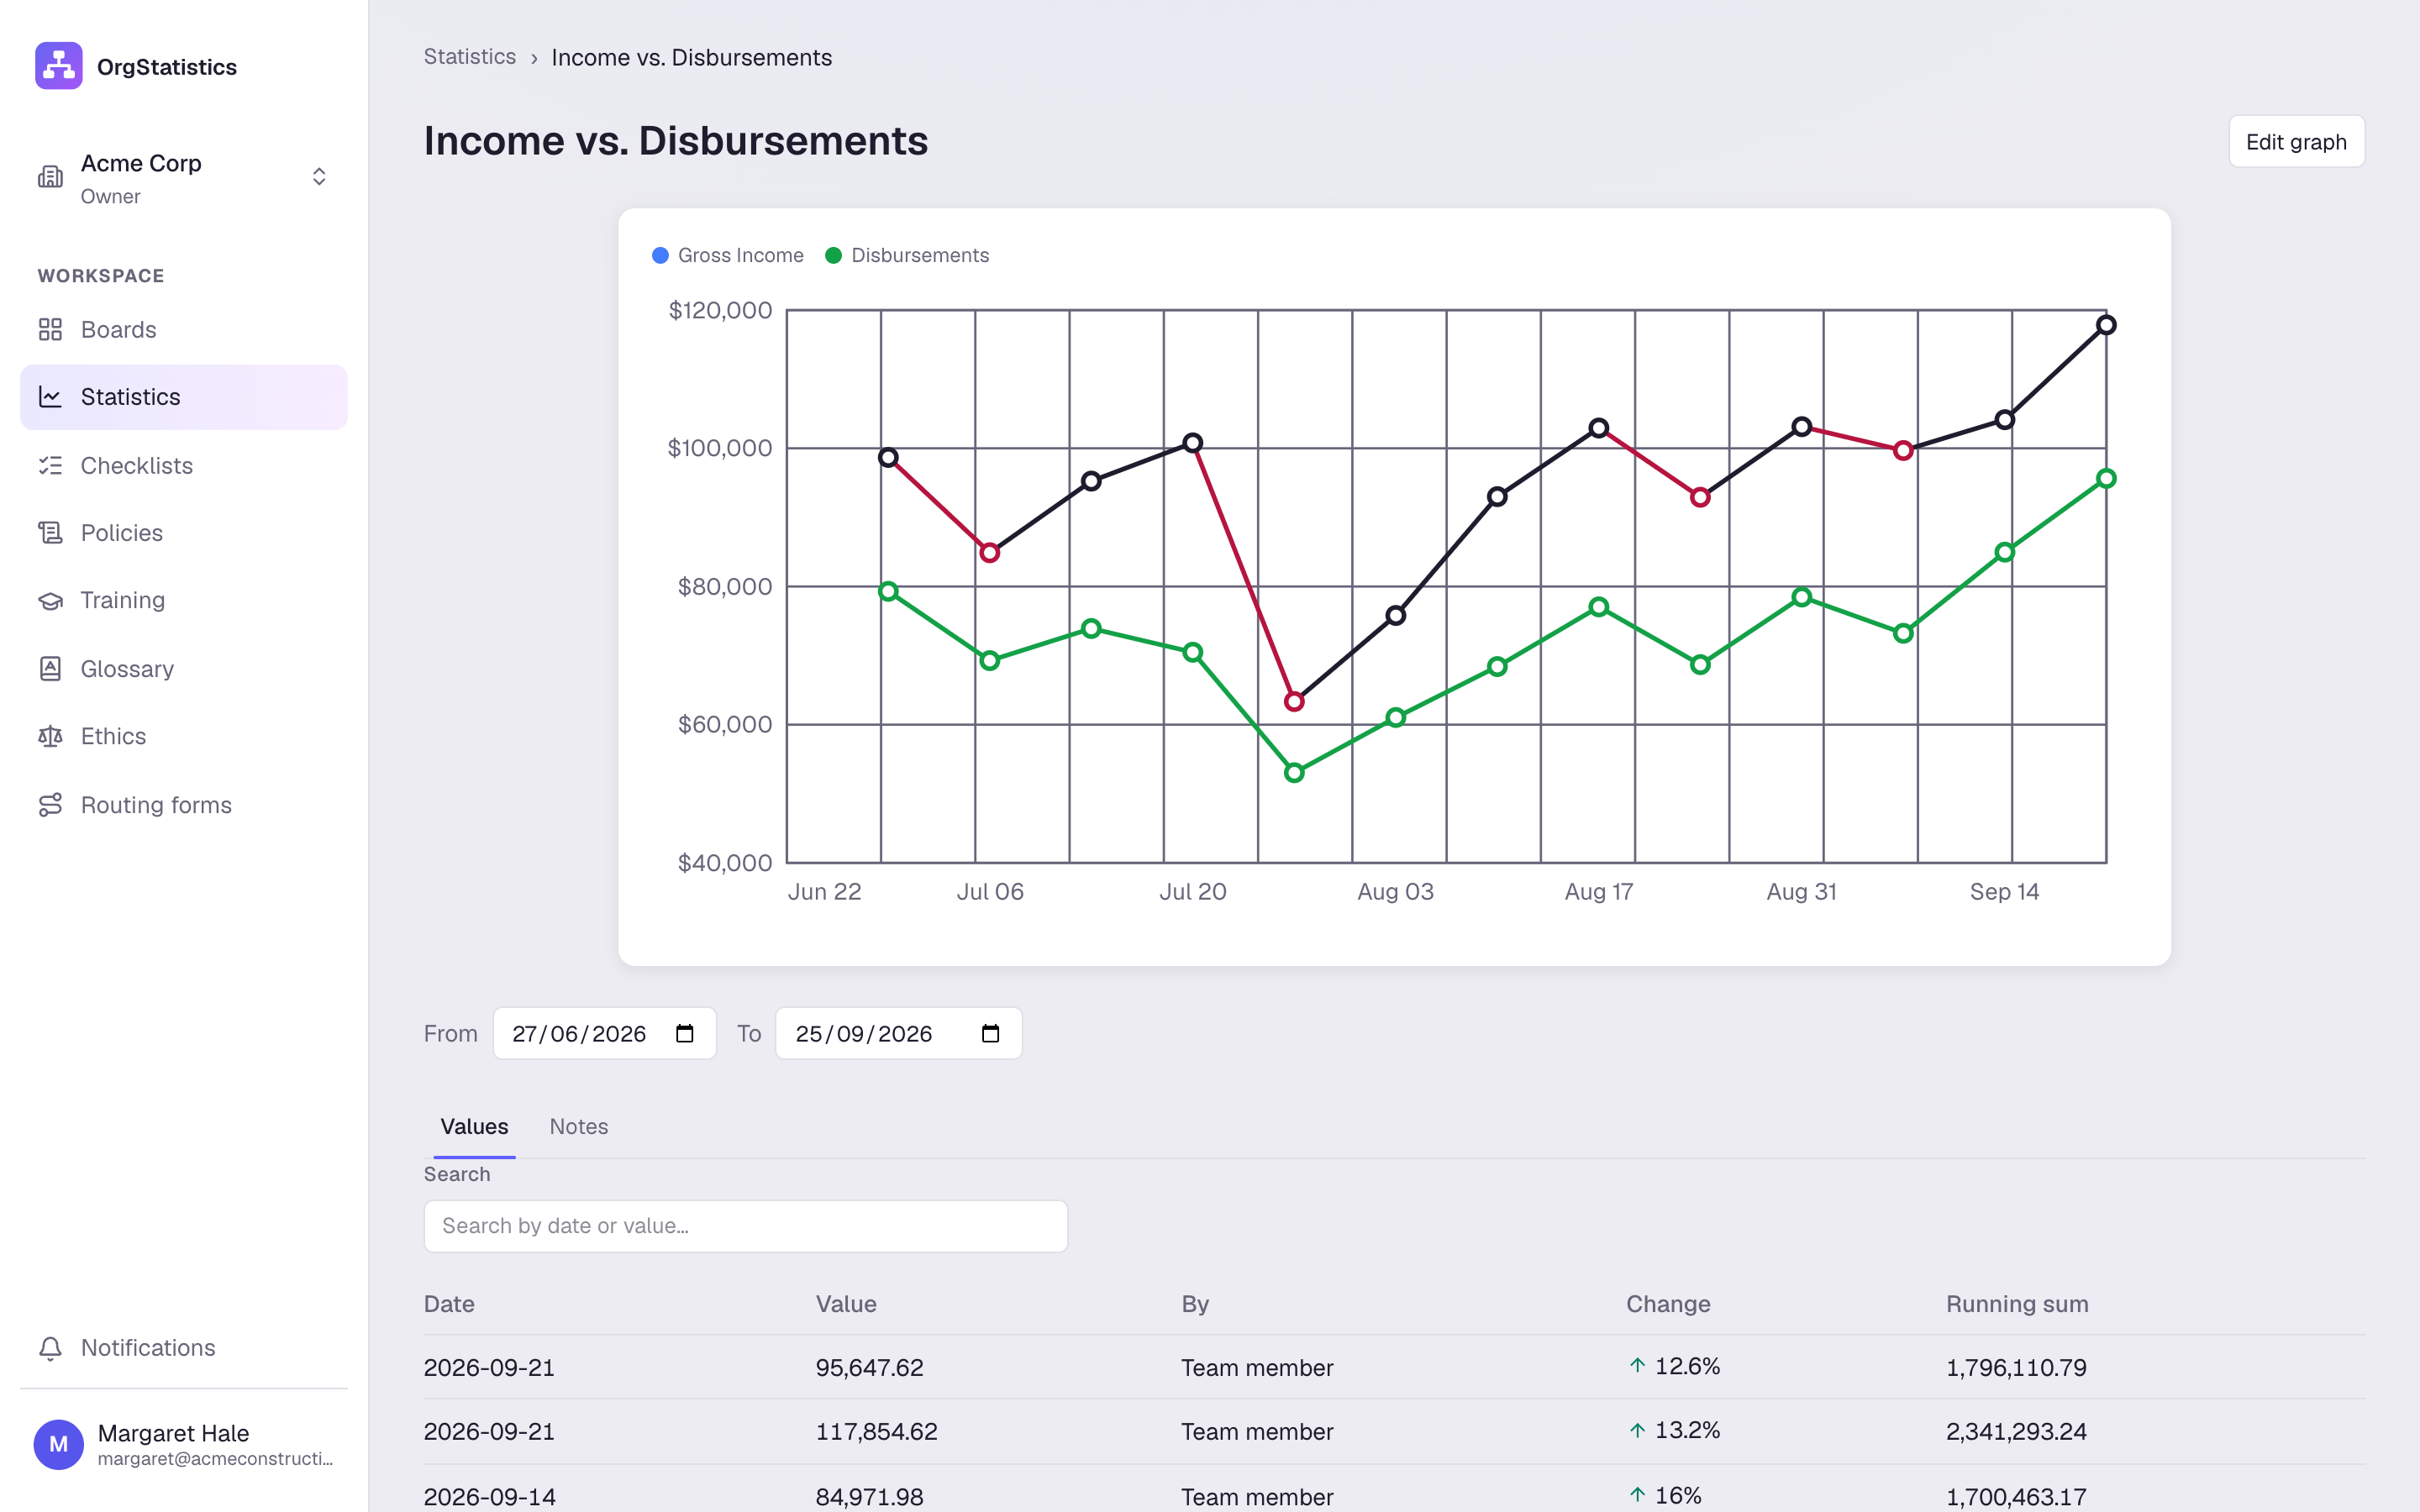Switch to the Values tab
This screenshot has height=1512, width=2420.
pyautogui.click(x=474, y=1127)
